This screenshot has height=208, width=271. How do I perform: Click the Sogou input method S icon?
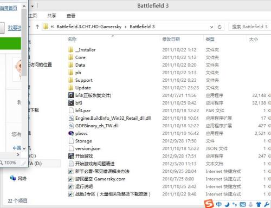click(x=209, y=204)
